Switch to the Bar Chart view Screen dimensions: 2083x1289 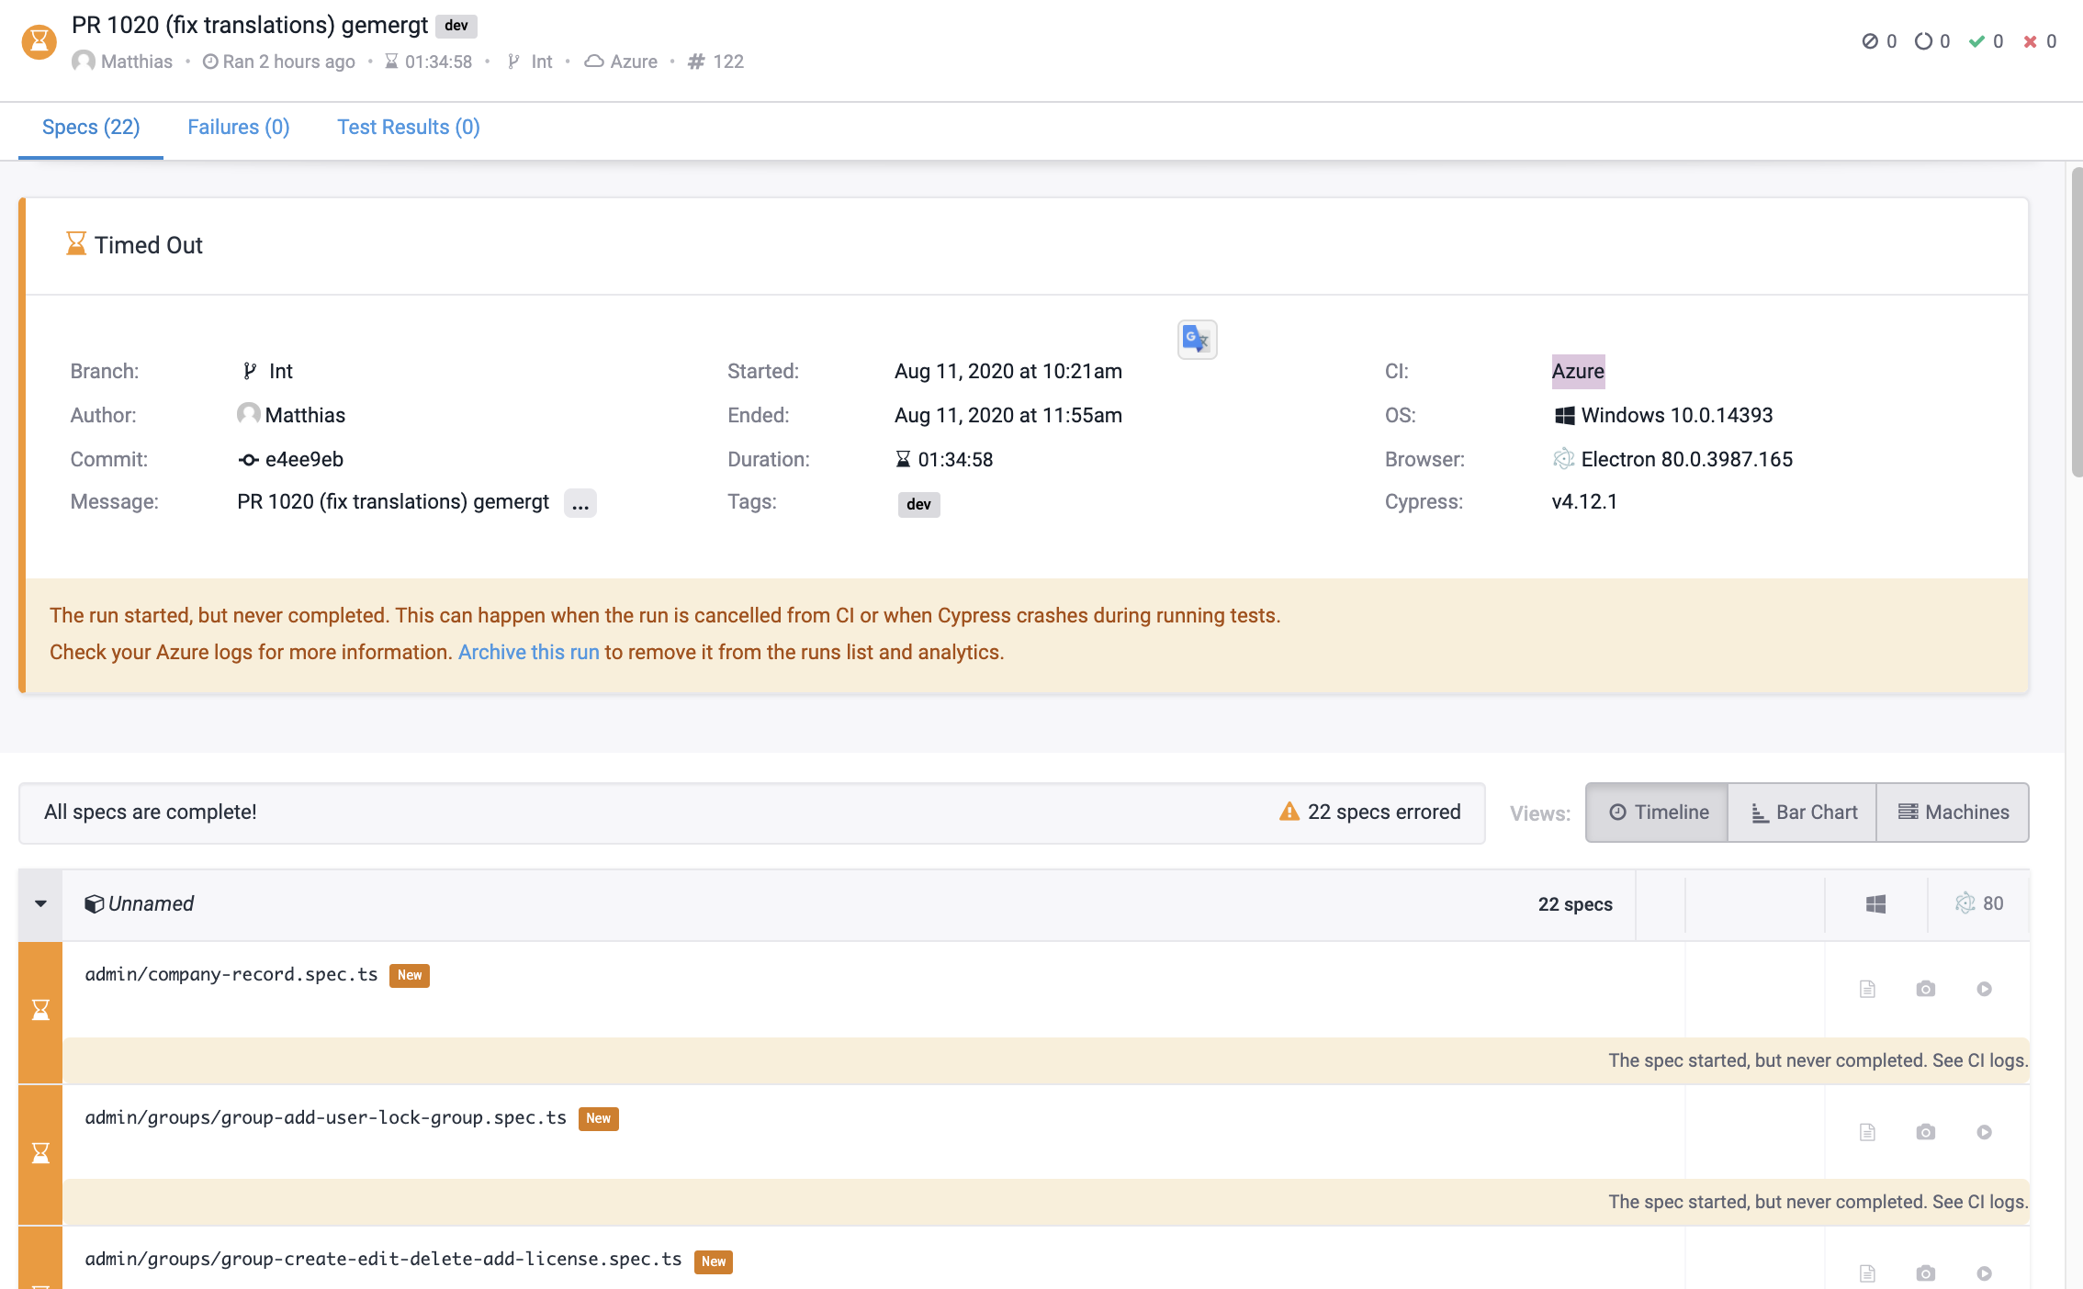[1800, 812]
